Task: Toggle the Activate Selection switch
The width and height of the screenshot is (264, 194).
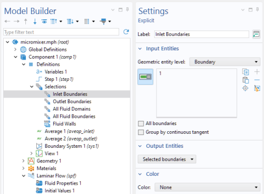Action: tap(145, 77)
